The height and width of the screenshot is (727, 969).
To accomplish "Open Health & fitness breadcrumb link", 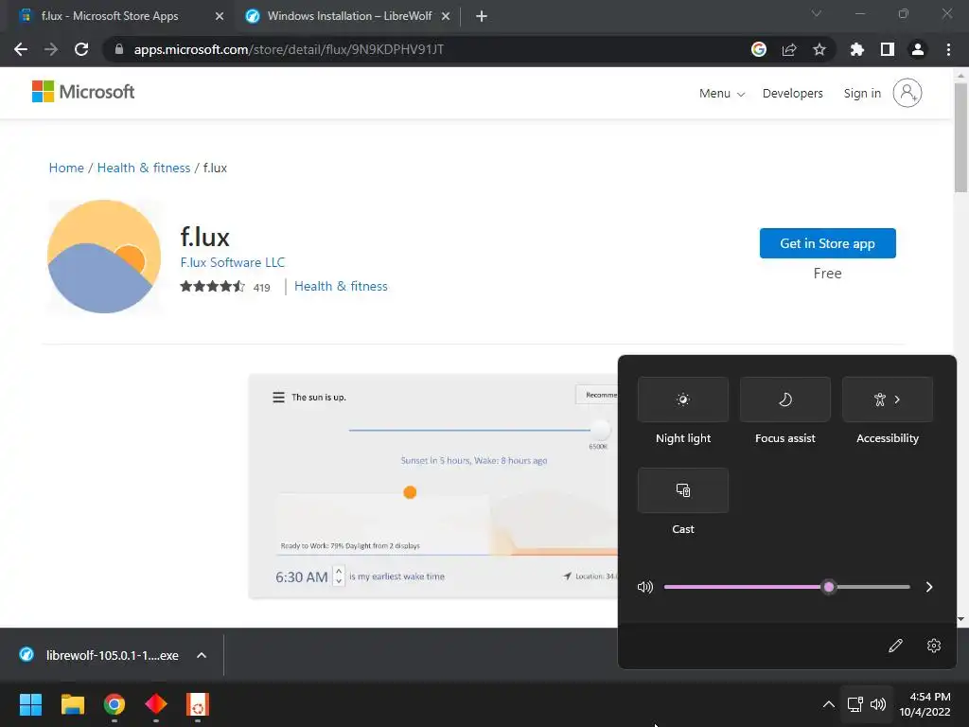I will [144, 168].
